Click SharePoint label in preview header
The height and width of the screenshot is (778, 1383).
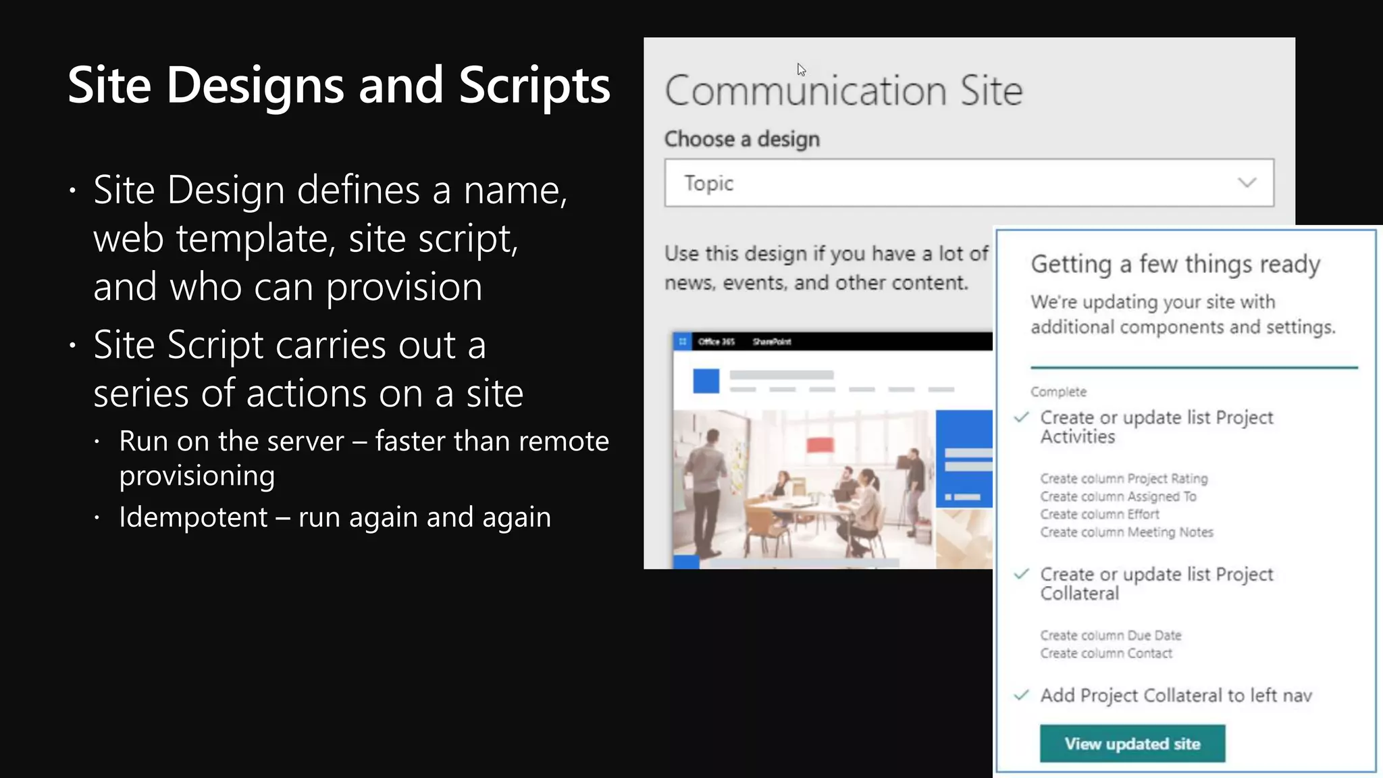click(x=771, y=342)
